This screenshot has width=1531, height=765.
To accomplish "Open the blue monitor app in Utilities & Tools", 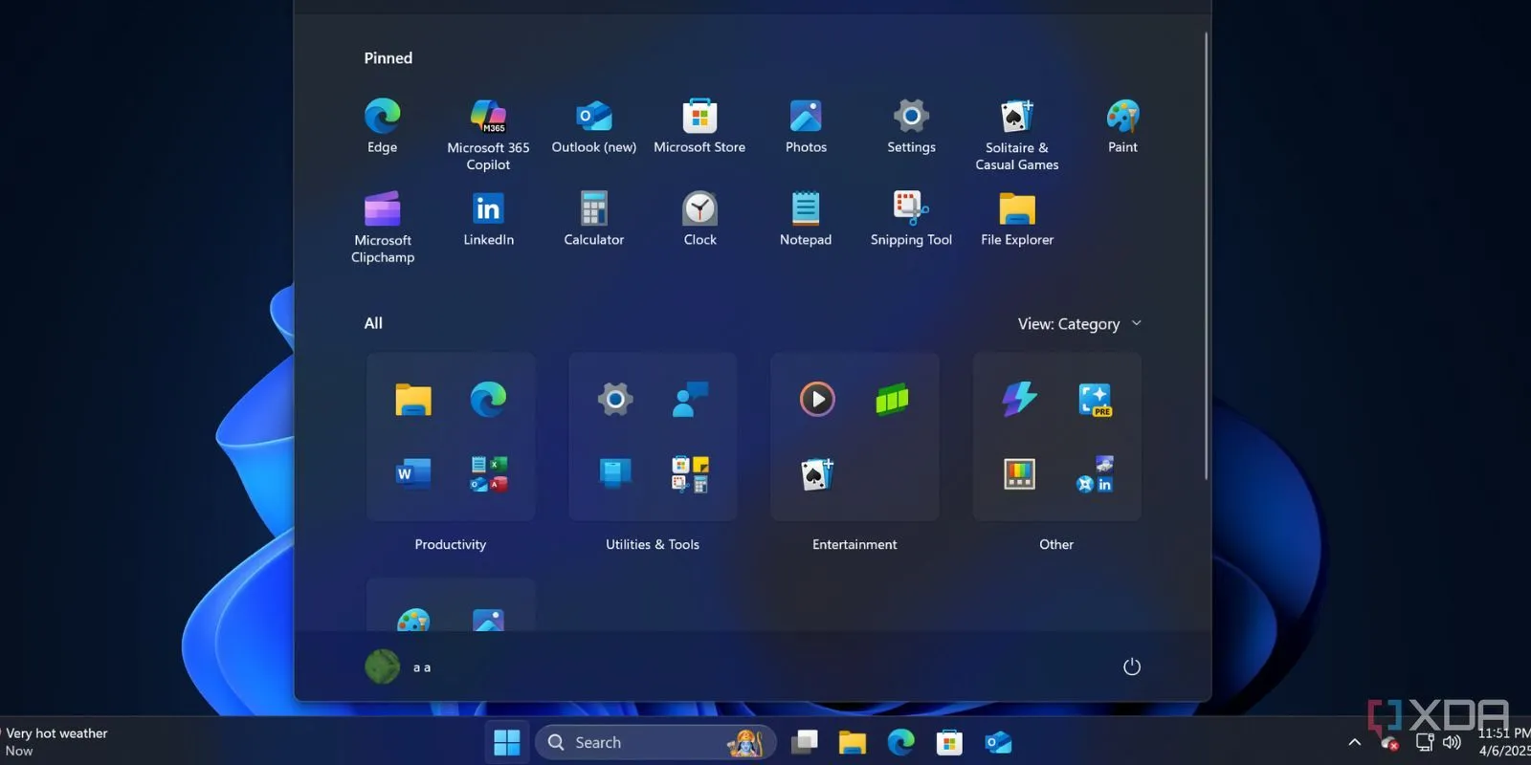I will click(x=615, y=473).
